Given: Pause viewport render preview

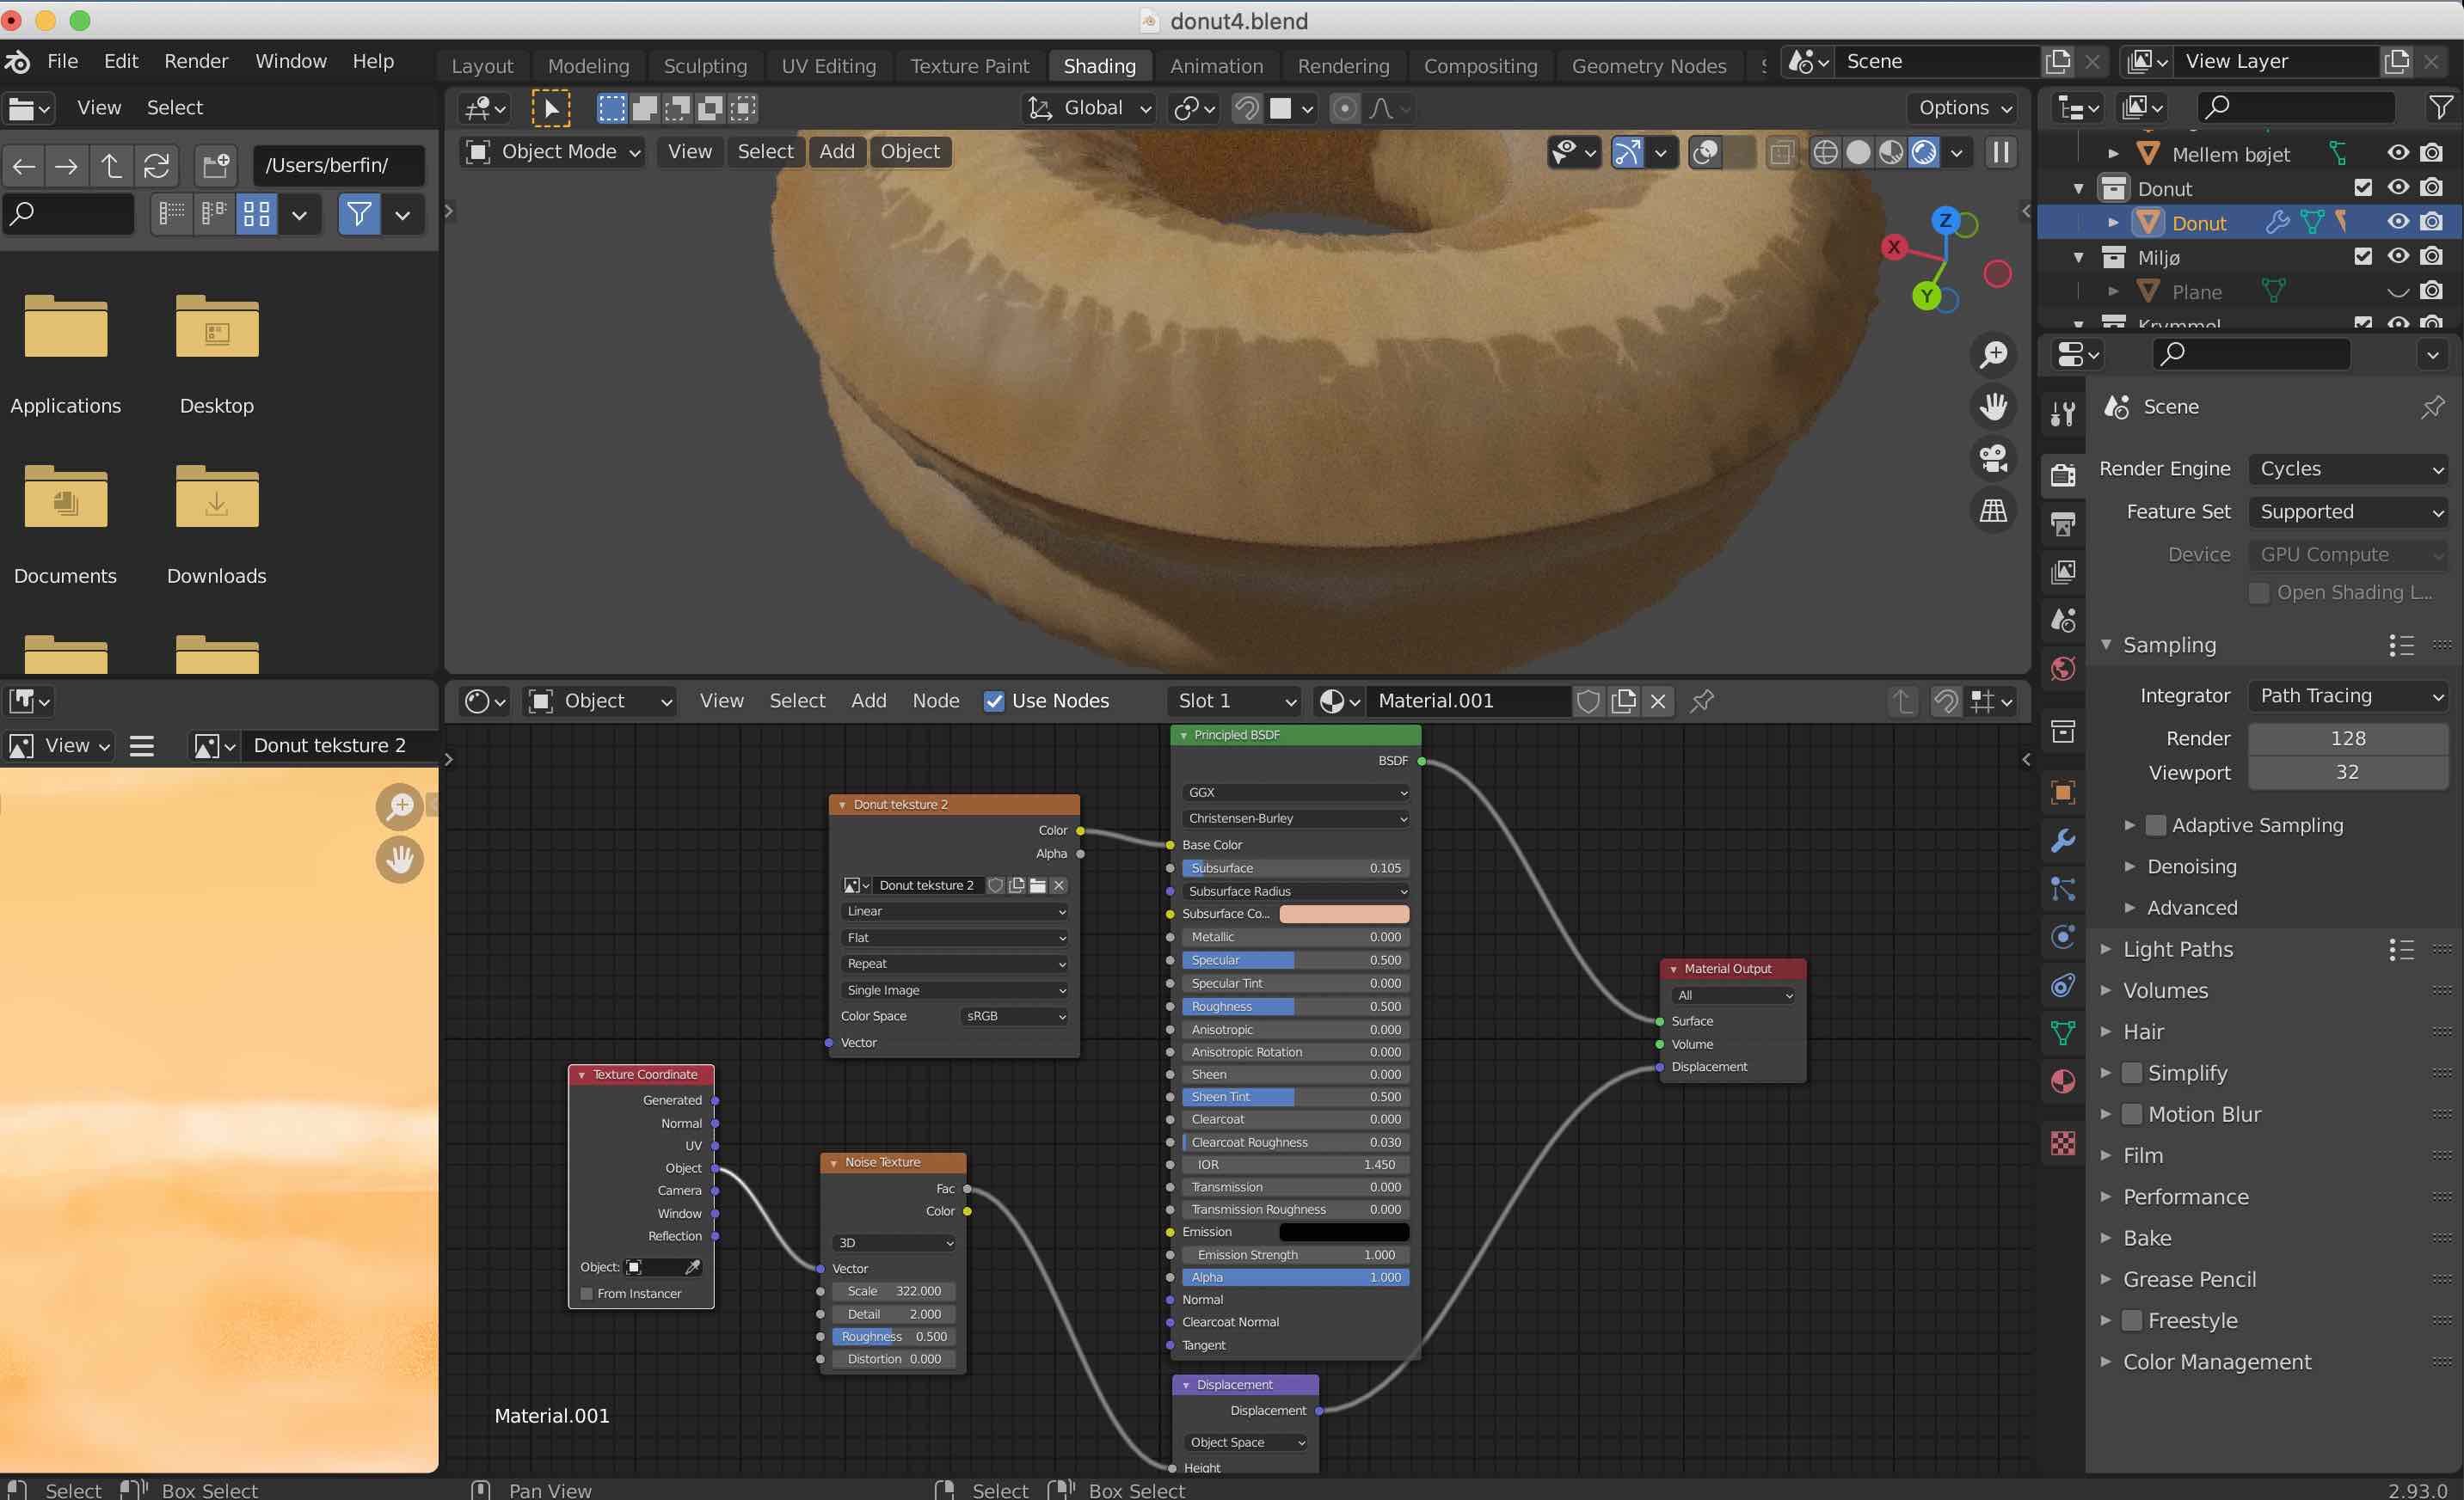Looking at the screenshot, I should click(2000, 152).
